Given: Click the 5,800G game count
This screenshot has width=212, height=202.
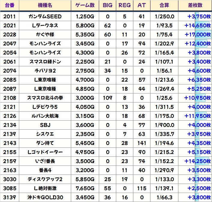Looking at the screenshot, I should (x=85, y=26).
